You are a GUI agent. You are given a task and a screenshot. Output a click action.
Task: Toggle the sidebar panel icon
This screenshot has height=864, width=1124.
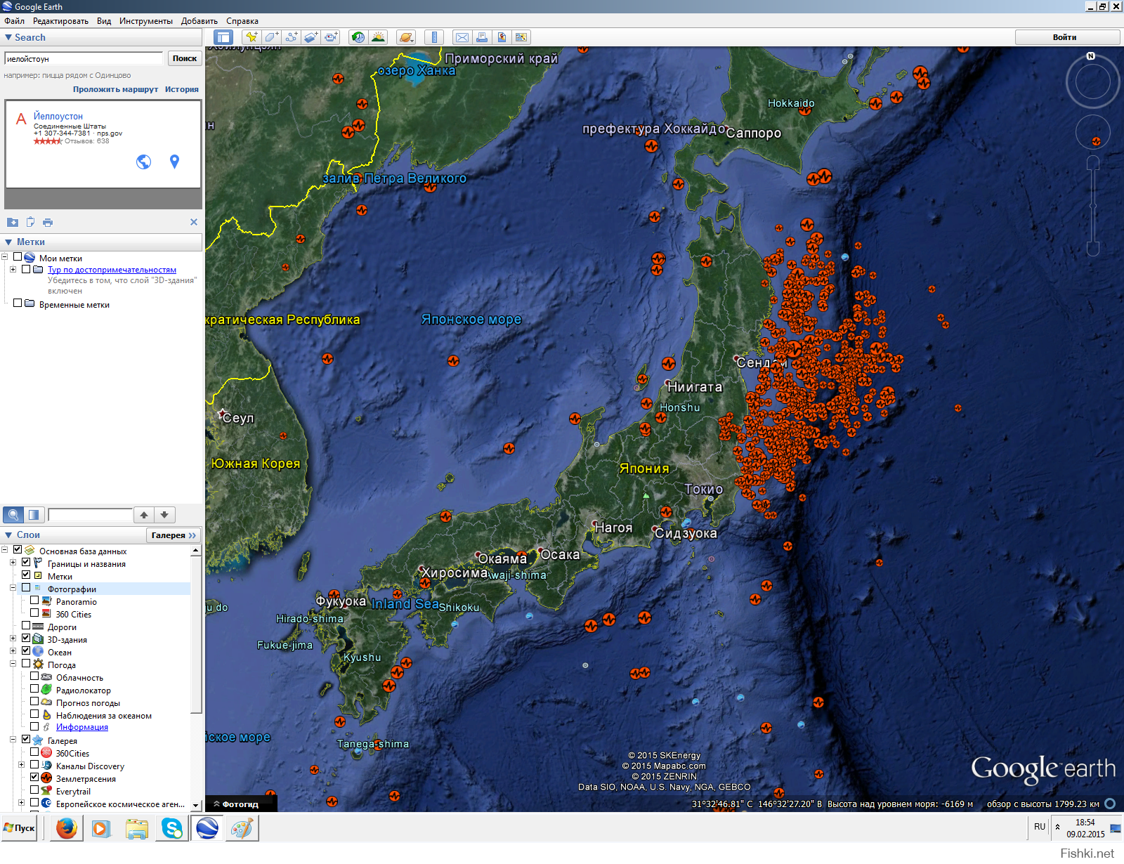[223, 37]
